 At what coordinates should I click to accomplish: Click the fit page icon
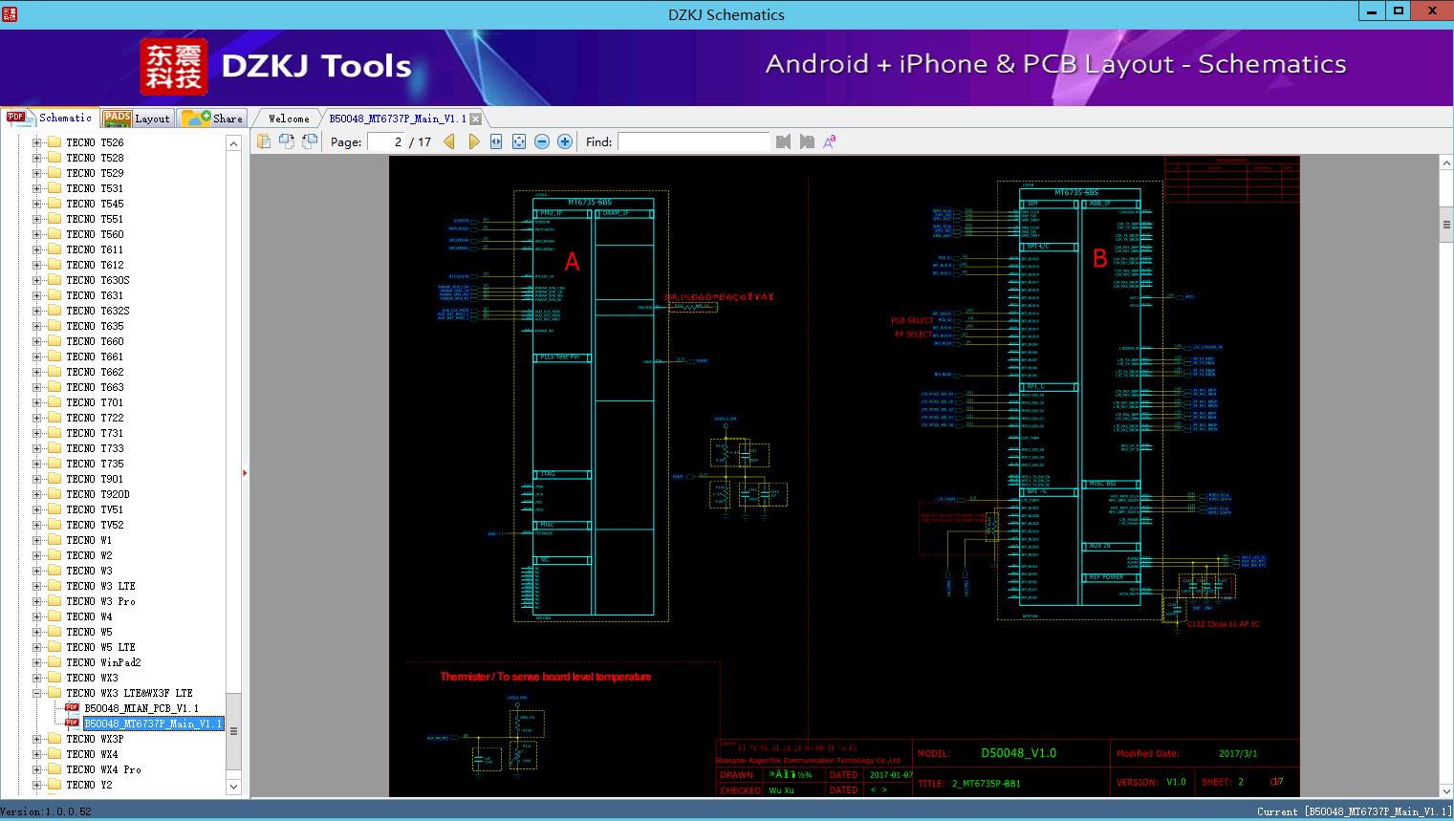point(519,141)
